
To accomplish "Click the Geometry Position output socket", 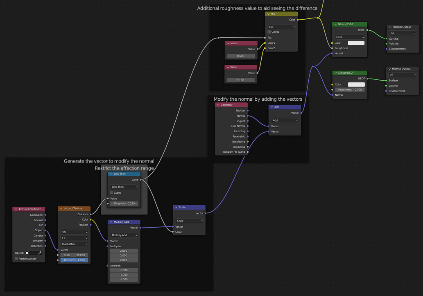I will [x=248, y=111].
